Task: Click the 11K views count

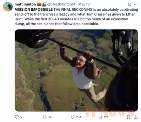Action: click(x=106, y=117)
